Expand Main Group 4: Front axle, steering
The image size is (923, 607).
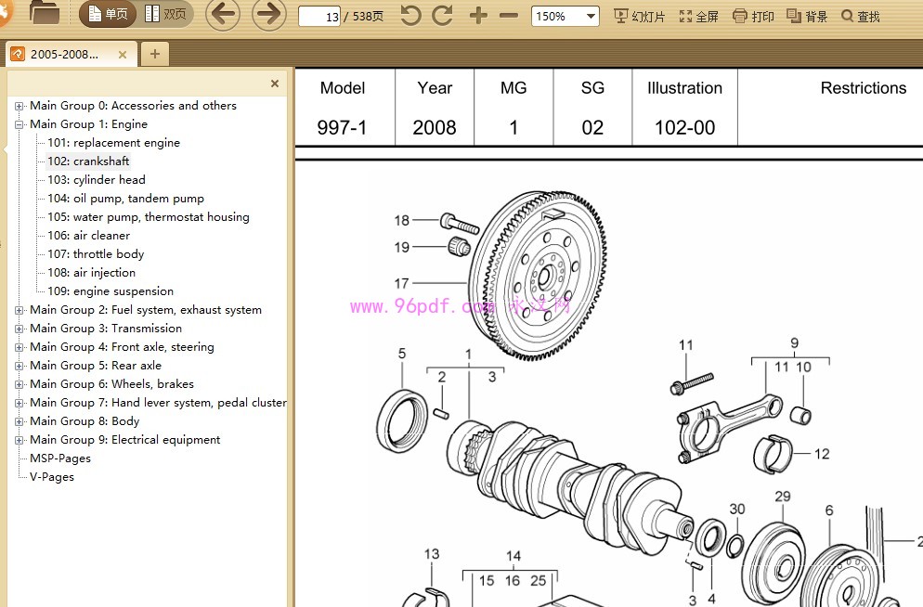click(19, 348)
